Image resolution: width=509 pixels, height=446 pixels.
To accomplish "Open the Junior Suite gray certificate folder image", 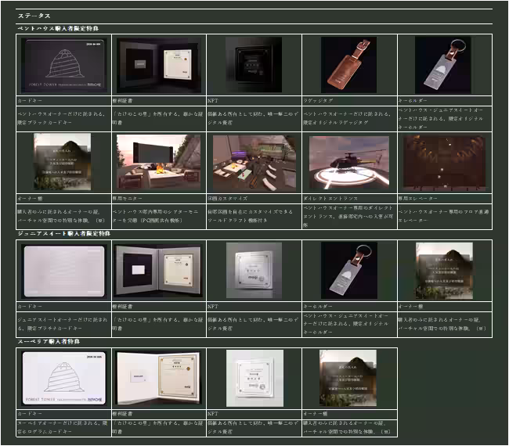I will coord(159,271).
